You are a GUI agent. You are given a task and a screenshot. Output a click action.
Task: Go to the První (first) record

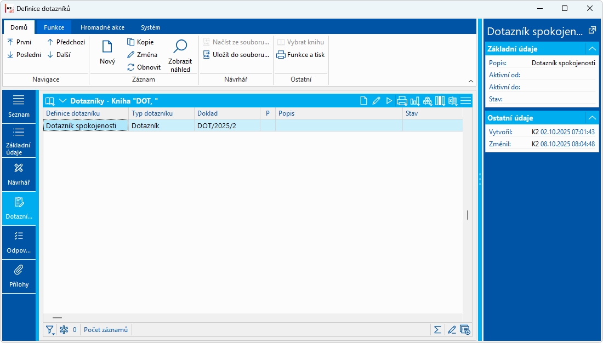coord(19,42)
